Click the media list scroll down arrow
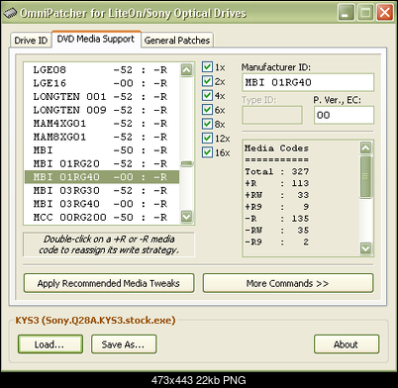398x388 pixels. point(186,217)
